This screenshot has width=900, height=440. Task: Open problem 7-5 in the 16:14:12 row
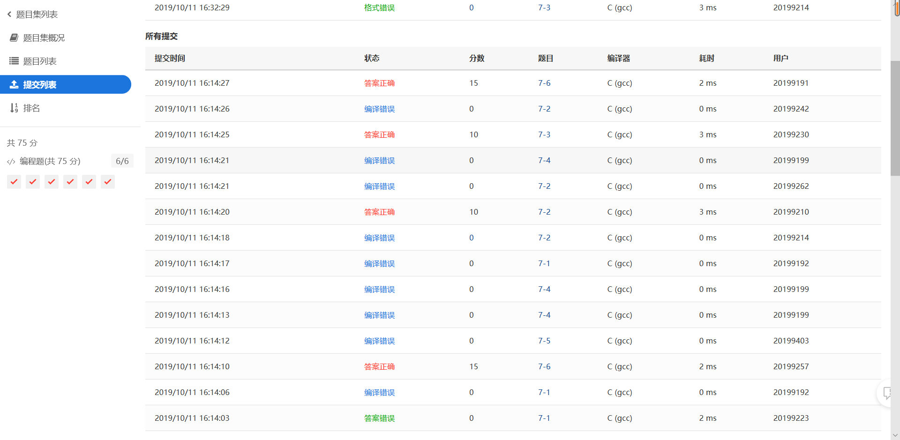point(544,341)
